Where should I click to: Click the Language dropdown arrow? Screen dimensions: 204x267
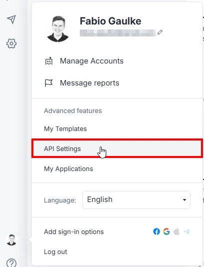point(185,200)
